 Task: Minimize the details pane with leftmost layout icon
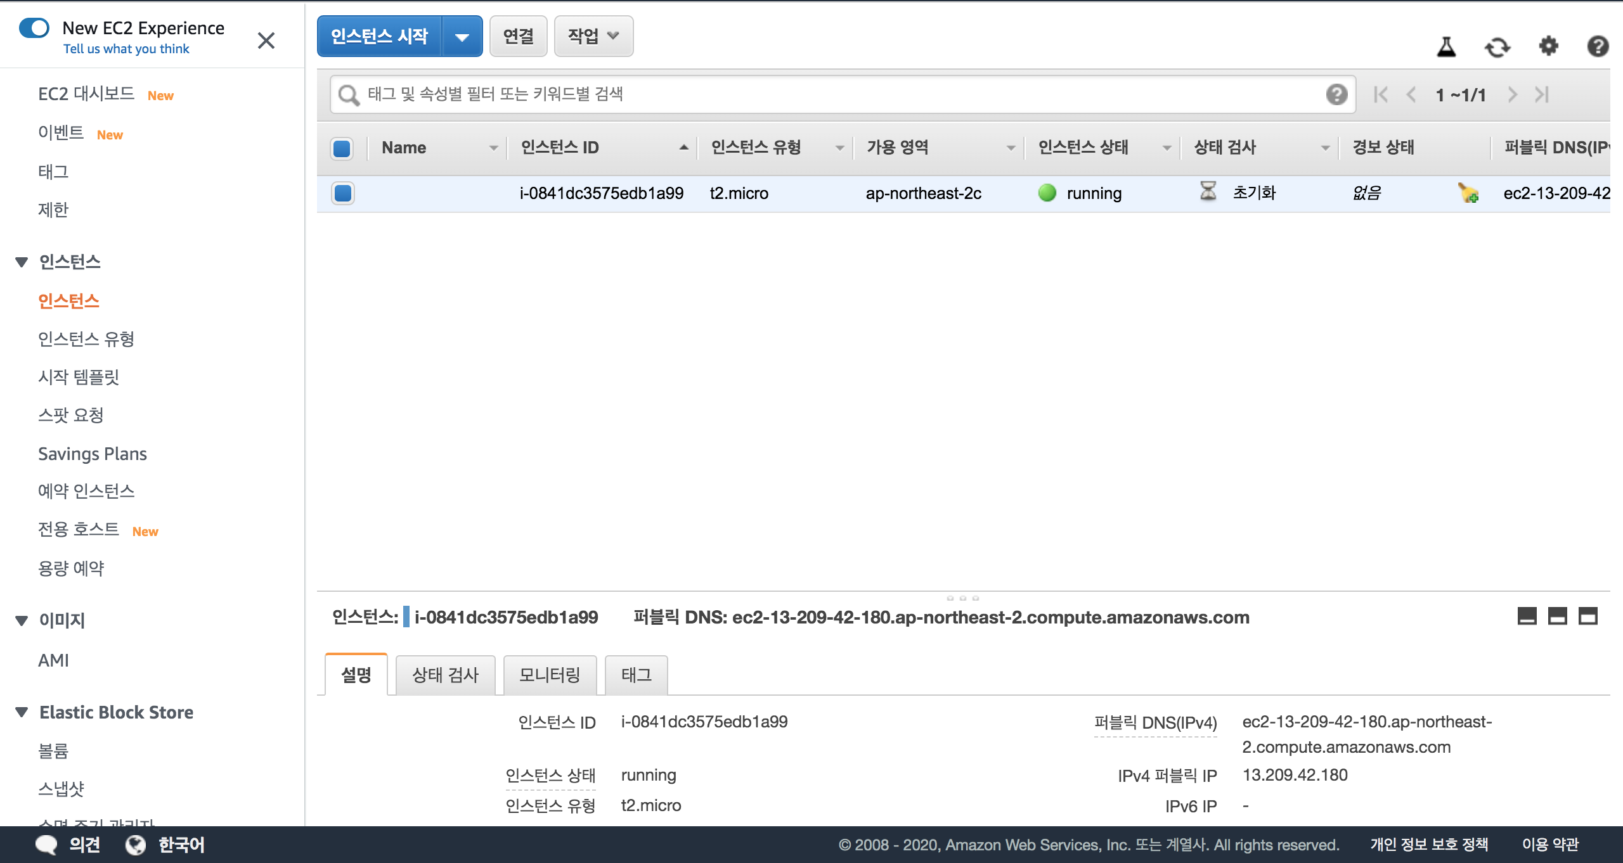pos(1527,616)
